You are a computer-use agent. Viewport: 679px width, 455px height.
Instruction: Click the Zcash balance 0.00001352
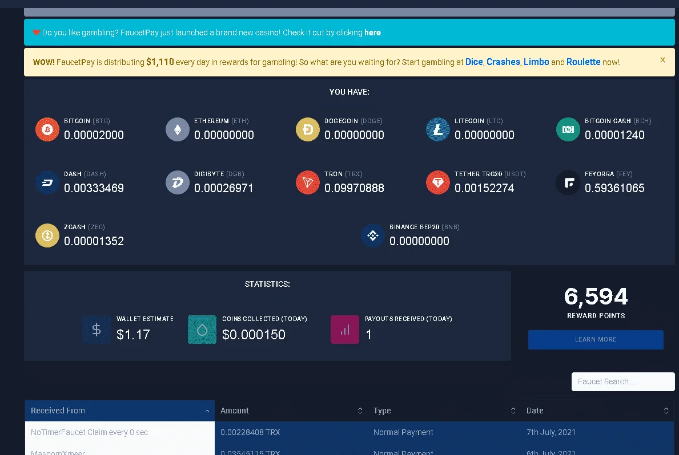coord(94,241)
